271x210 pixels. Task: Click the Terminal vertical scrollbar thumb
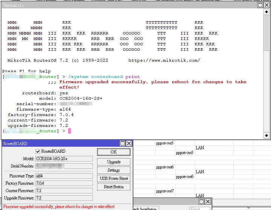pyautogui.click(x=266, y=33)
